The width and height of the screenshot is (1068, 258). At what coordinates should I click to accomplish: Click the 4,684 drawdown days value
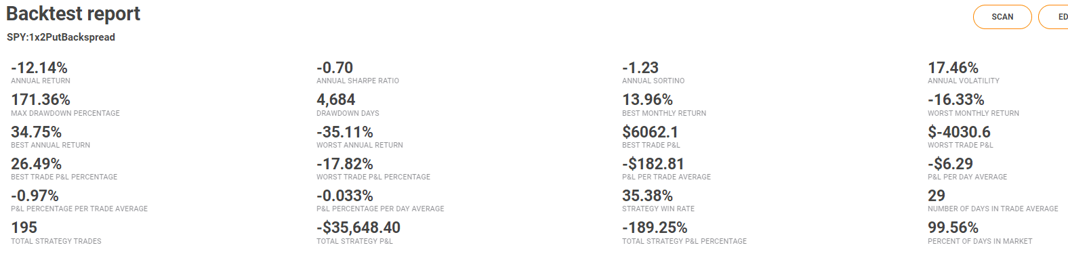tap(336, 100)
